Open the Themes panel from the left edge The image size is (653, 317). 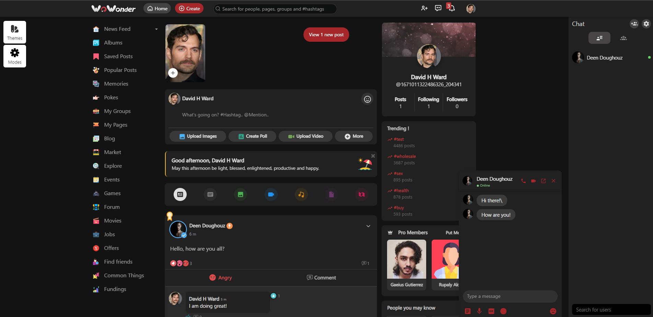(x=14, y=32)
